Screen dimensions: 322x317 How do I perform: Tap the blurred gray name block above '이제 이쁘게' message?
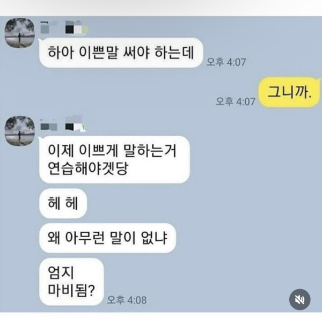coord(49,126)
